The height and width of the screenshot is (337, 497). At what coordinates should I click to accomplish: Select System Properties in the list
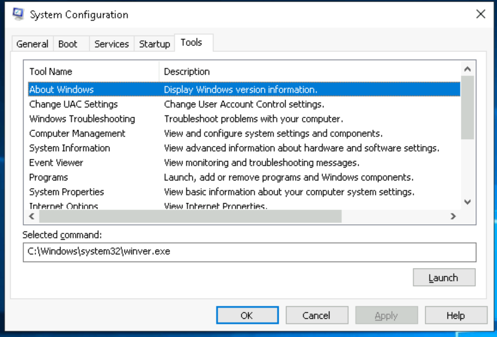[x=67, y=192]
